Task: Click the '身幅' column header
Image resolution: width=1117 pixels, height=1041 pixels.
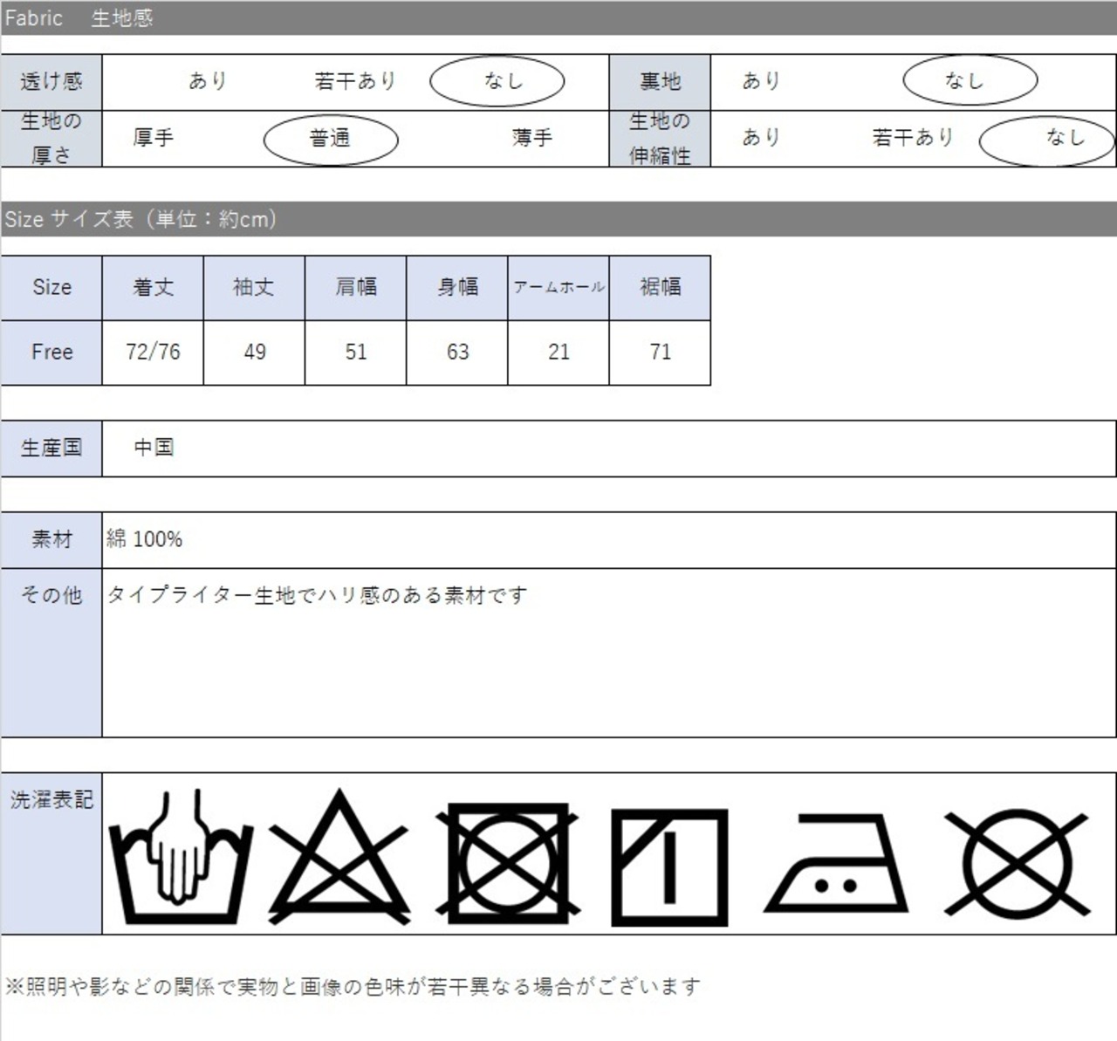Action: tap(457, 287)
